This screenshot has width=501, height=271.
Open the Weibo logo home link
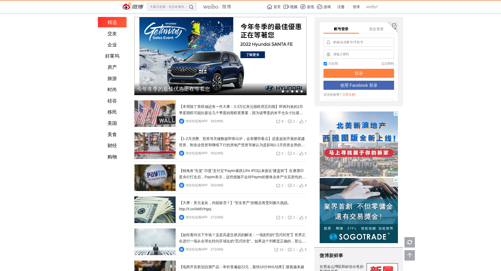133,7
